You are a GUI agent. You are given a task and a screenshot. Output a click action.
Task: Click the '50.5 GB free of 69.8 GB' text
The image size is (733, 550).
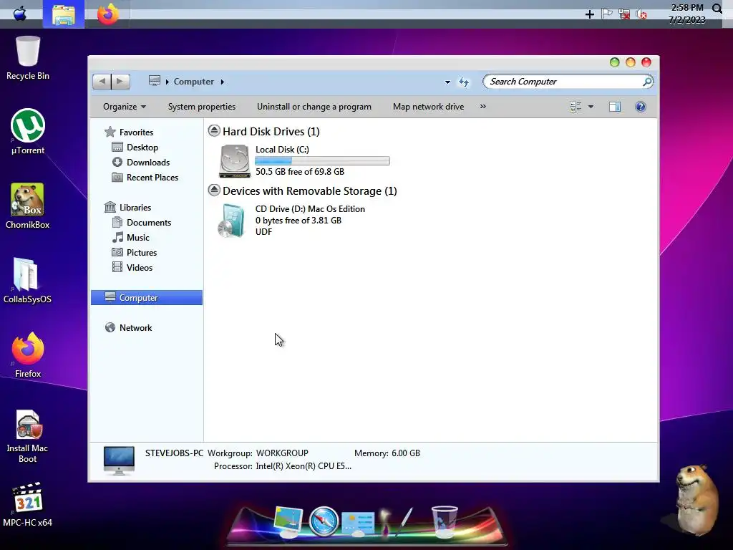300,172
